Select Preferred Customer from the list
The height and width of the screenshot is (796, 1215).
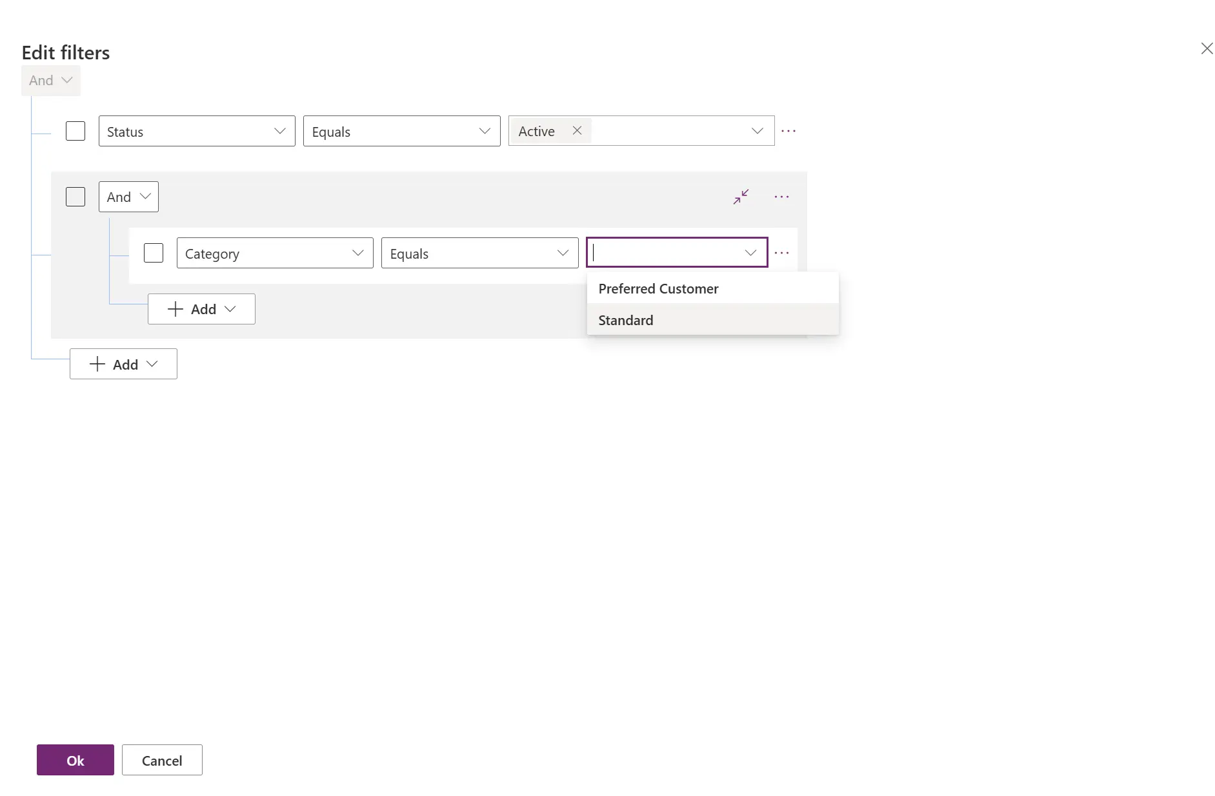658,288
